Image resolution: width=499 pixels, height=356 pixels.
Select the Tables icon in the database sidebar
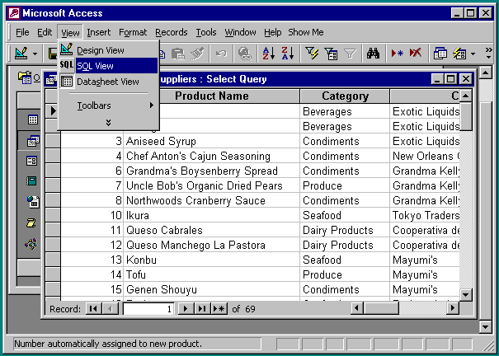(32, 119)
